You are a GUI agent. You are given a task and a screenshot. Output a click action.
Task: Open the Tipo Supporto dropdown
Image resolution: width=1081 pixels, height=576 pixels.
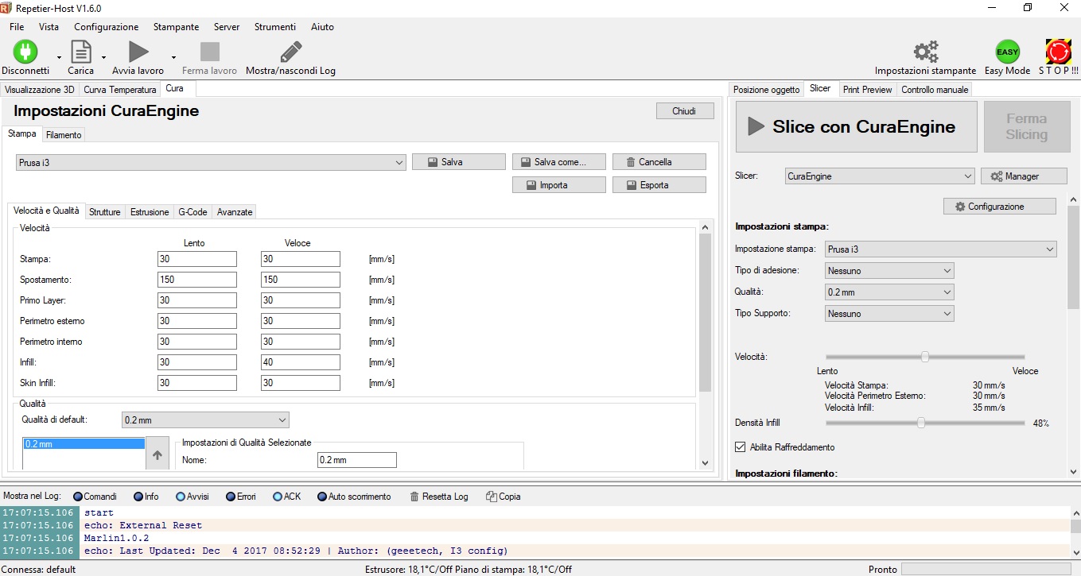pyautogui.click(x=889, y=314)
